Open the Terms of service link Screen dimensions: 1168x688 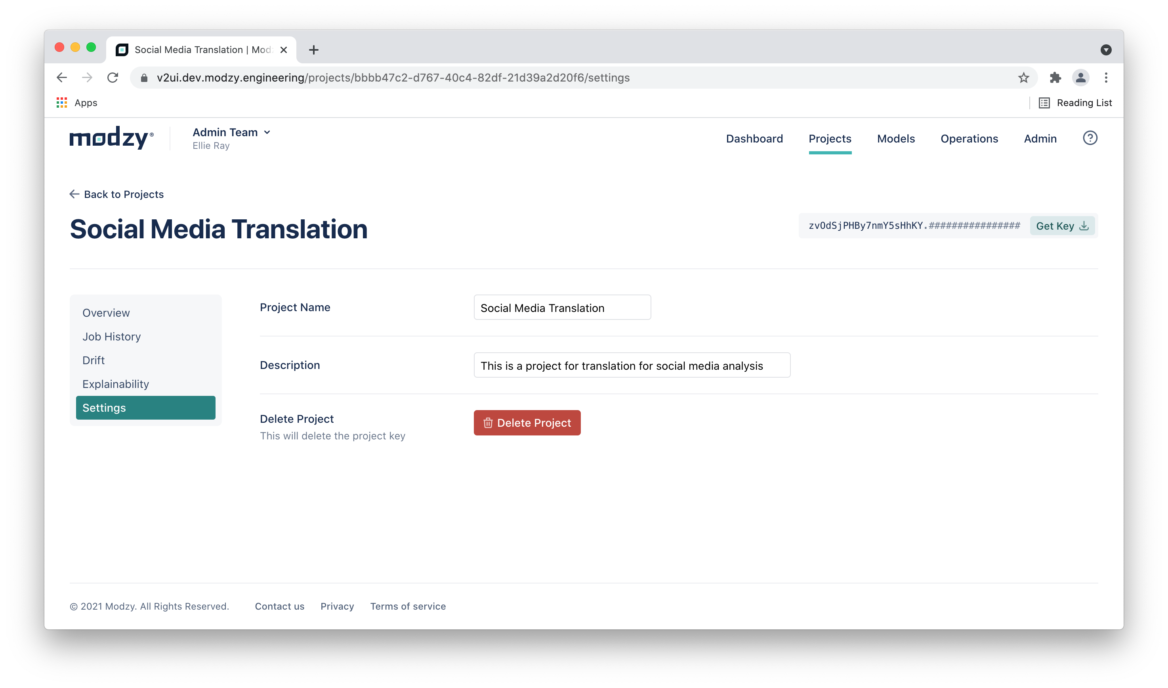pos(407,606)
